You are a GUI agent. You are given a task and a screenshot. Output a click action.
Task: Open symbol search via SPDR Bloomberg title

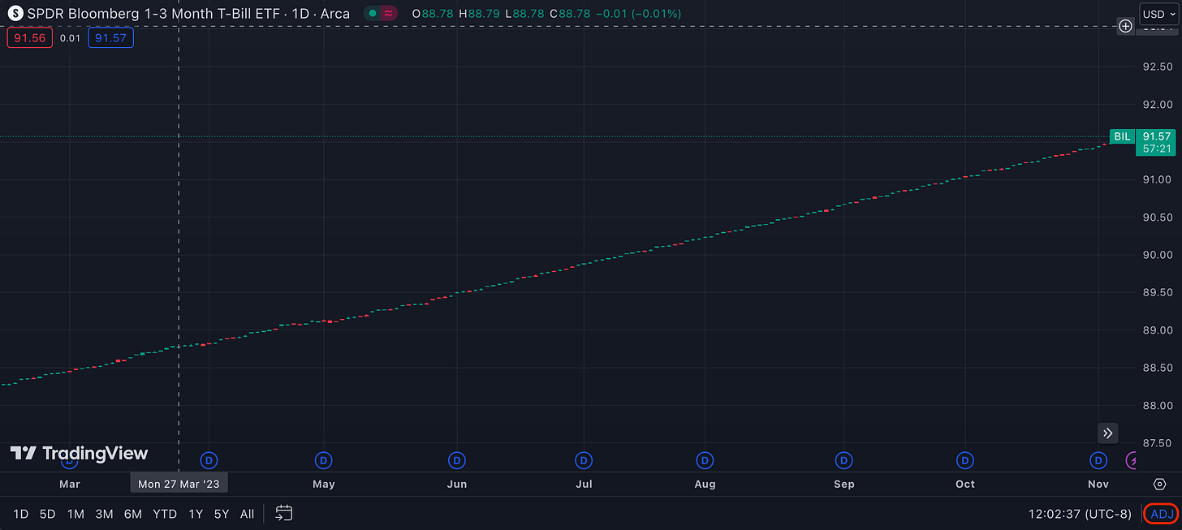189,14
